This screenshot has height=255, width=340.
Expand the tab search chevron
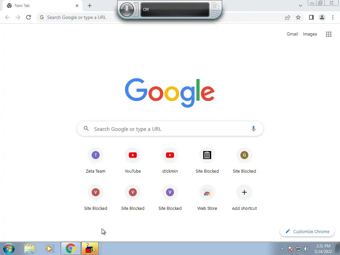point(300,6)
